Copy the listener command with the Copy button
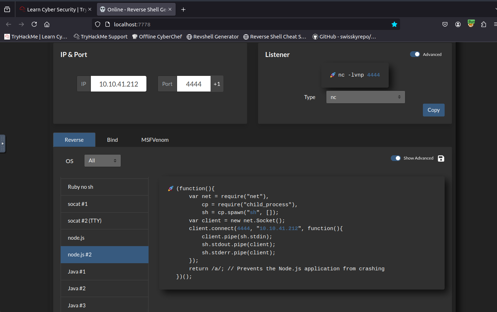Screen dimensions: 497x312 pyautogui.click(x=434, y=110)
